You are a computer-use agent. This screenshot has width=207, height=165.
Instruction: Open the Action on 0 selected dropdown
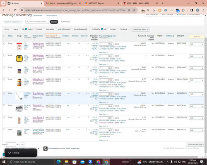pyautogui.click(x=12, y=22)
